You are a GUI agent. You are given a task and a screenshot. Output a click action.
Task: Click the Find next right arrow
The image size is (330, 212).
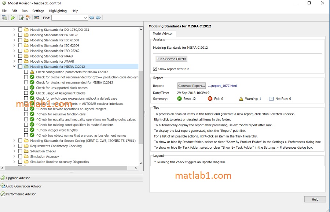click(98, 18)
